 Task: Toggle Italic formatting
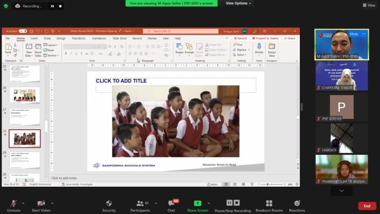[x=71, y=53]
